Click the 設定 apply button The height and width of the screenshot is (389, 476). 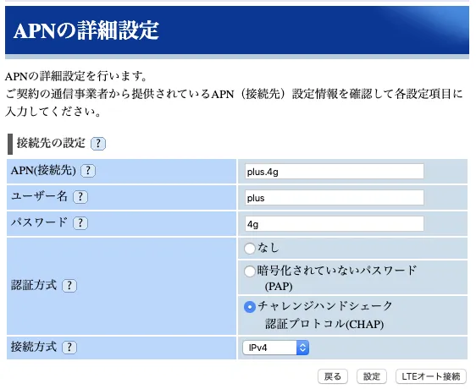372,376
